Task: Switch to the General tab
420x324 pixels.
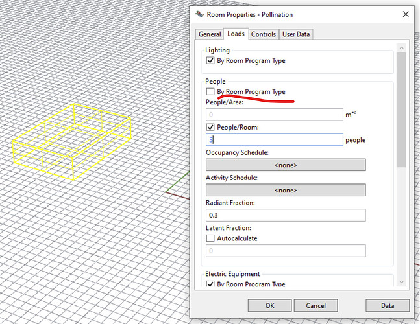Action: [209, 34]
